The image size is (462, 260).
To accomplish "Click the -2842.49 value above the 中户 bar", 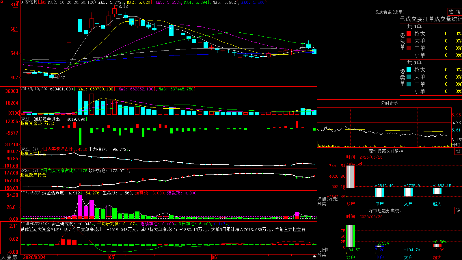I will tap(384, 186).
